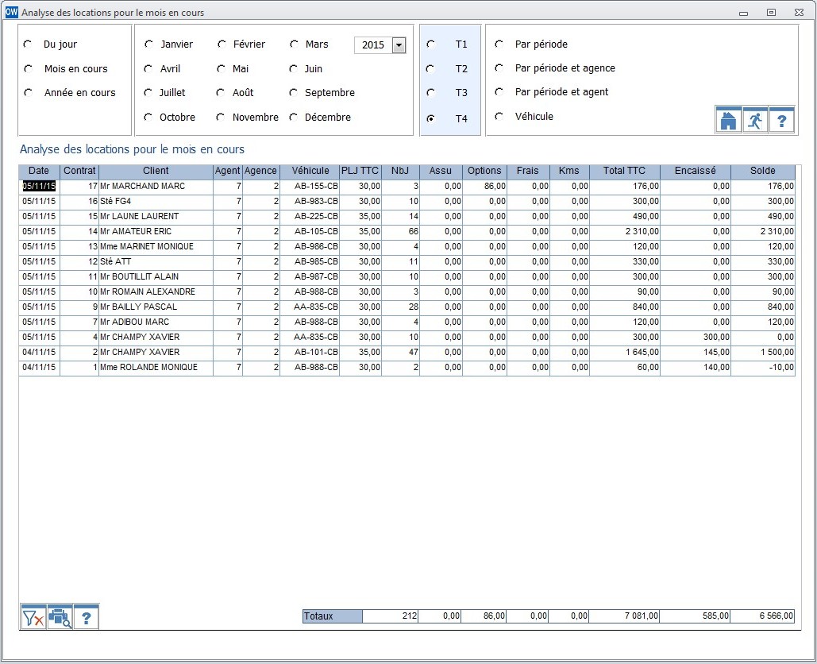Select Mr BOUTILLIT ALAIN row

coord(407,276)
